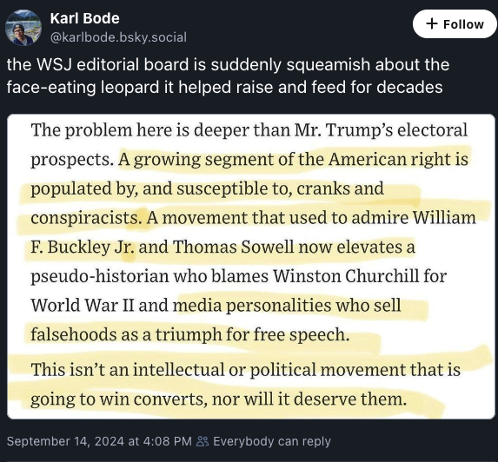Visit the @karlbode.bsky.social handle

click(118, 37)
